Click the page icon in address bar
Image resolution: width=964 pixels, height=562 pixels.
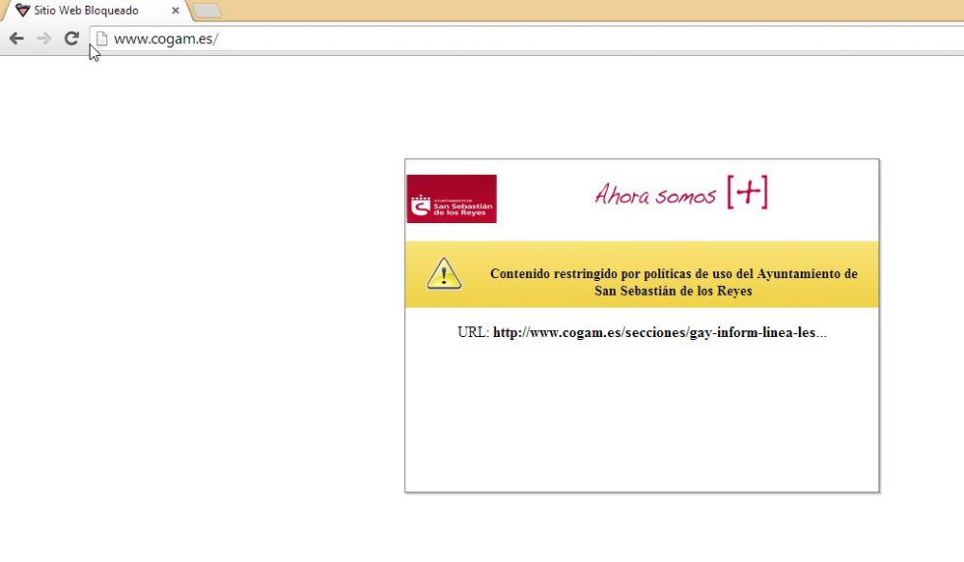pos(102,38)
